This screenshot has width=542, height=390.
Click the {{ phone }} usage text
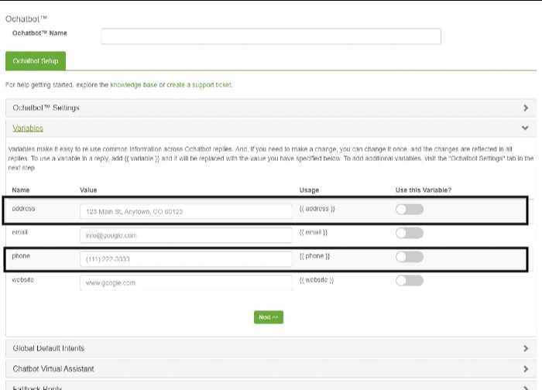(x=314, y=256)
